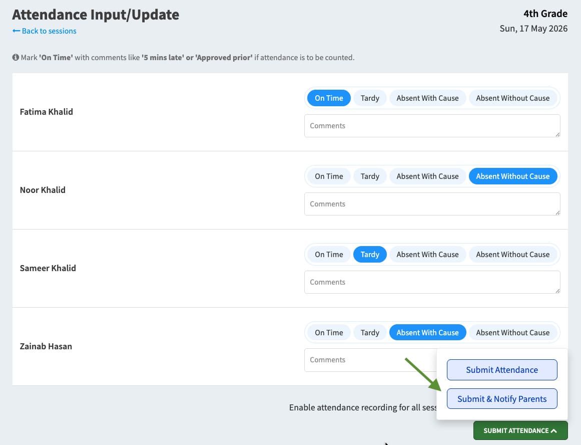Click Fatima Khalid's Comments field

pos(432,126)
